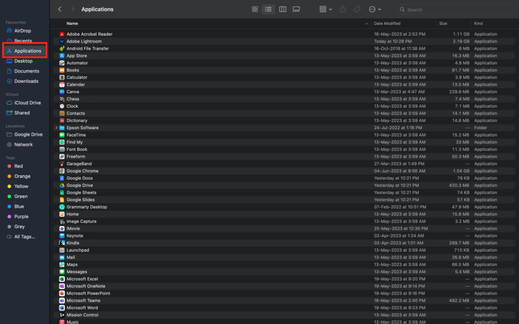This screenshot has width=519, height=324.
Task: Select the Launchpad row
Action: click(x=284, y=250)
